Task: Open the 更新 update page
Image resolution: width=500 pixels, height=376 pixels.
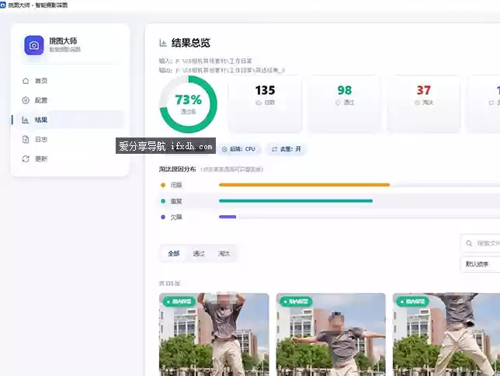Action: [70, 158]
